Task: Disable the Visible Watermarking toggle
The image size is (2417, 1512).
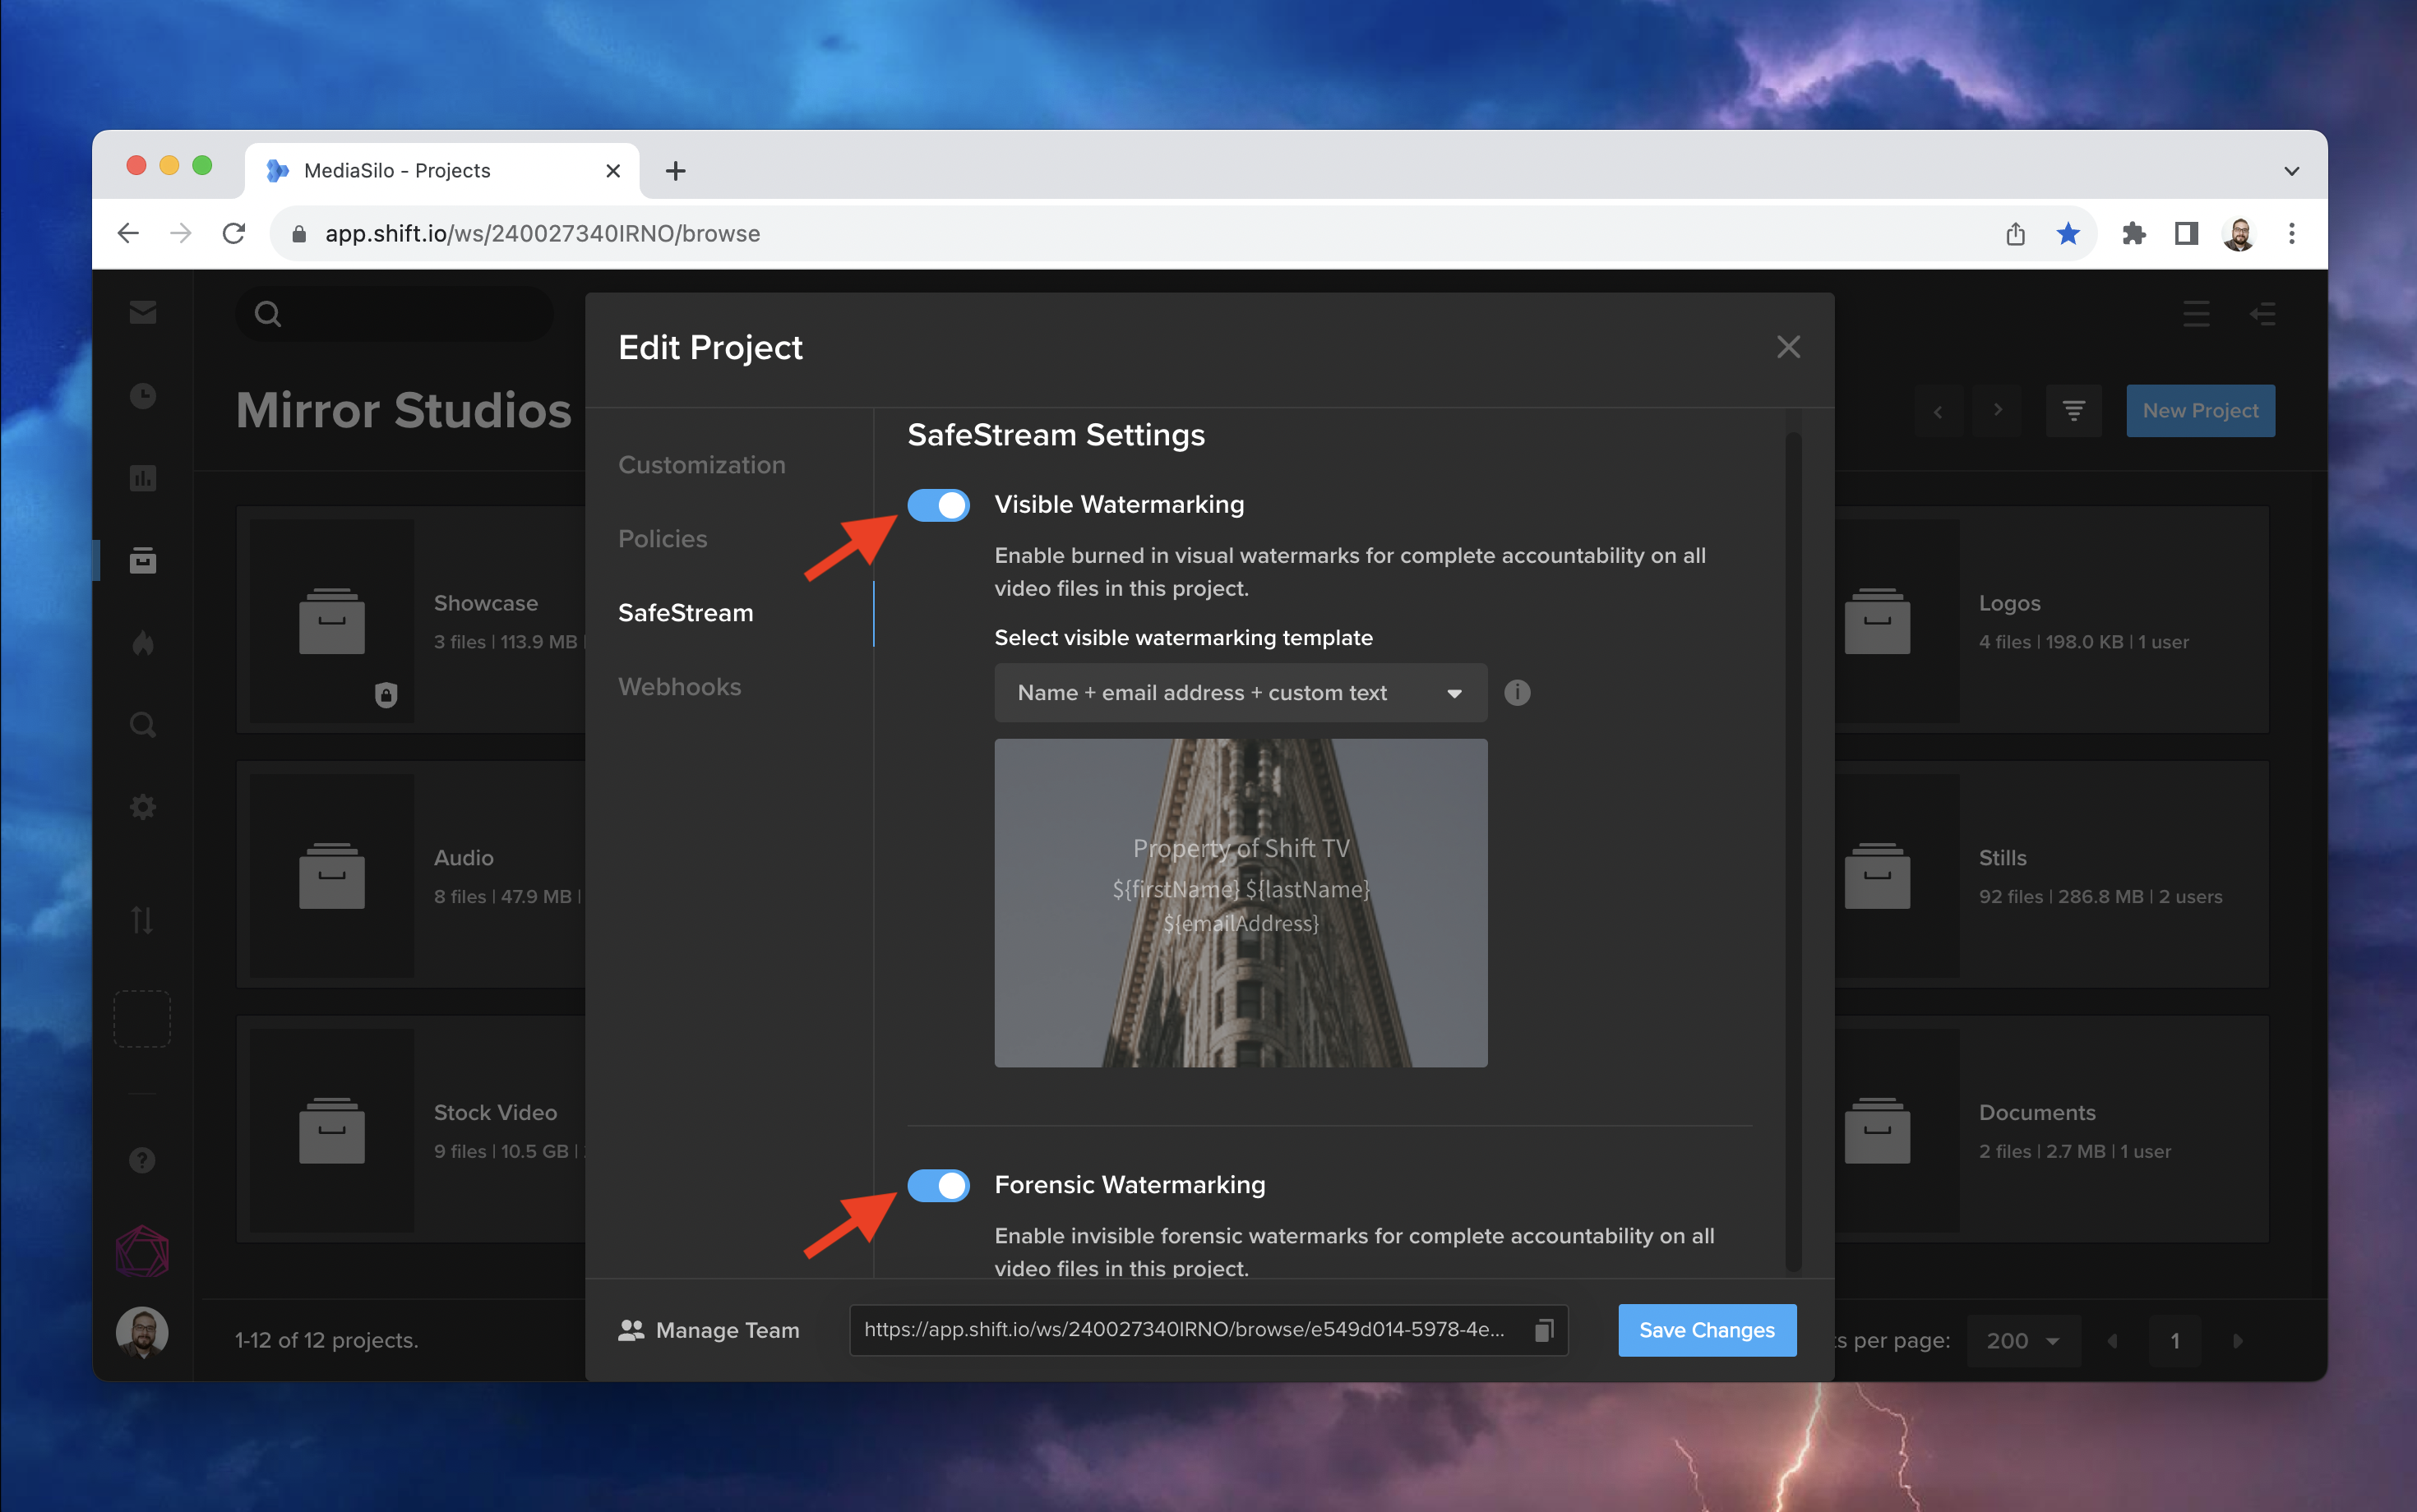Action: coord(937,505)
